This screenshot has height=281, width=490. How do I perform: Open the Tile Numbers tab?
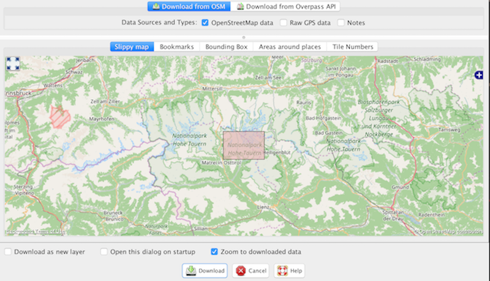click(x=353, y=47)
